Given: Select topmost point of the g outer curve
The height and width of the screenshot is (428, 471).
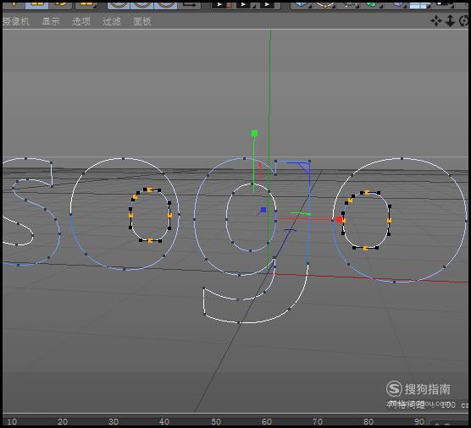Looking at the screenshot, I should (244, 158).
